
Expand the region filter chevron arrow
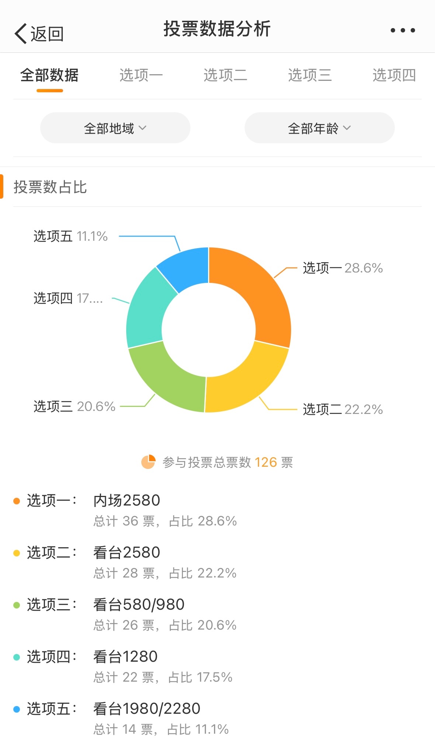pyautogui.click(x=144, y=128)
